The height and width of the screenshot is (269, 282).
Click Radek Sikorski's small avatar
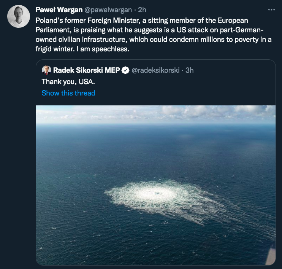pyautogui.click(x=46, y=70)
